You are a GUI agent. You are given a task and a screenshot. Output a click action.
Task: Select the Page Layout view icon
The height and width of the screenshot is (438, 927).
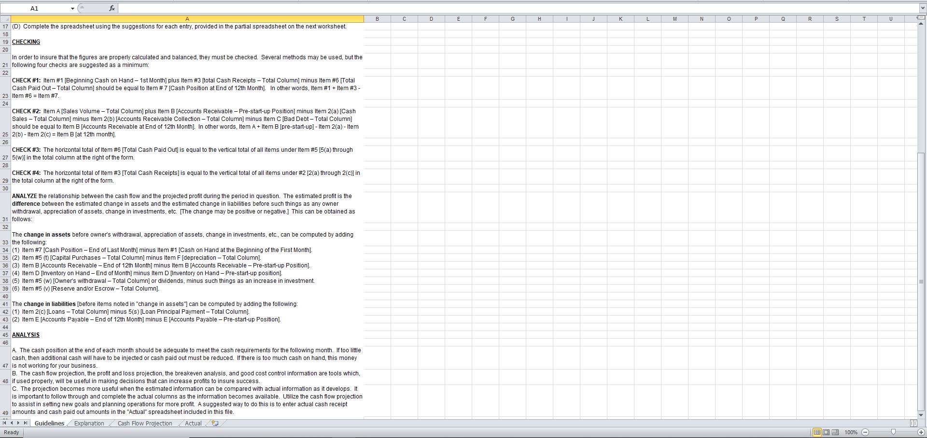[x=826, y=432]
